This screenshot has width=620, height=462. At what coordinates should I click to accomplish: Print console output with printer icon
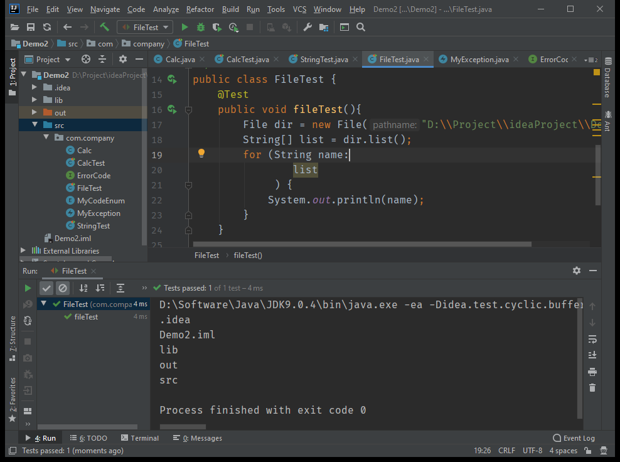pyautogui.click(x=592, y=372)
